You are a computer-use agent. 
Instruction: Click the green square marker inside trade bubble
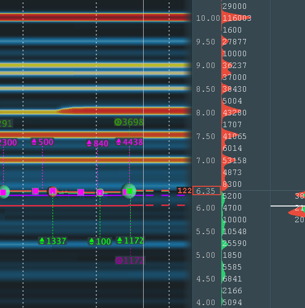pyautogui.click(x=129, y=191)
